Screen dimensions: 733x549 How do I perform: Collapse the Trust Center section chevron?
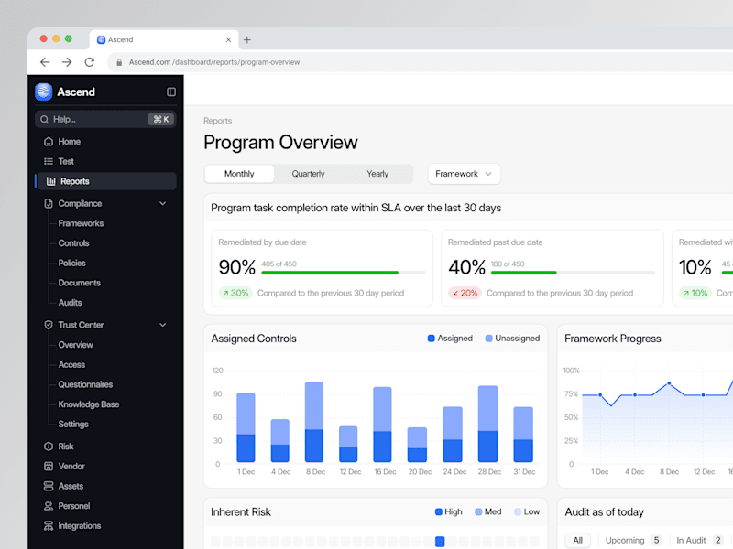click(163, 325)
